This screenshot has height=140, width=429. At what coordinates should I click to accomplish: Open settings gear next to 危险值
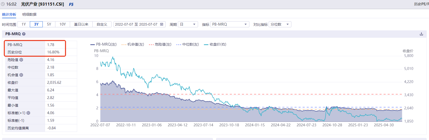(x=21, y=60)
